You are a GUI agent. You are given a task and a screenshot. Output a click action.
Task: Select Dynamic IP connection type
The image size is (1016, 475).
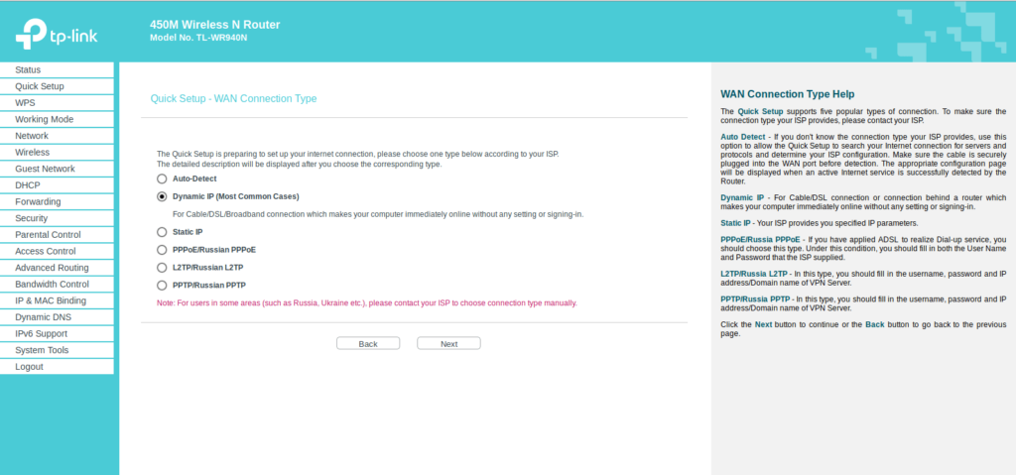(163, 197)
